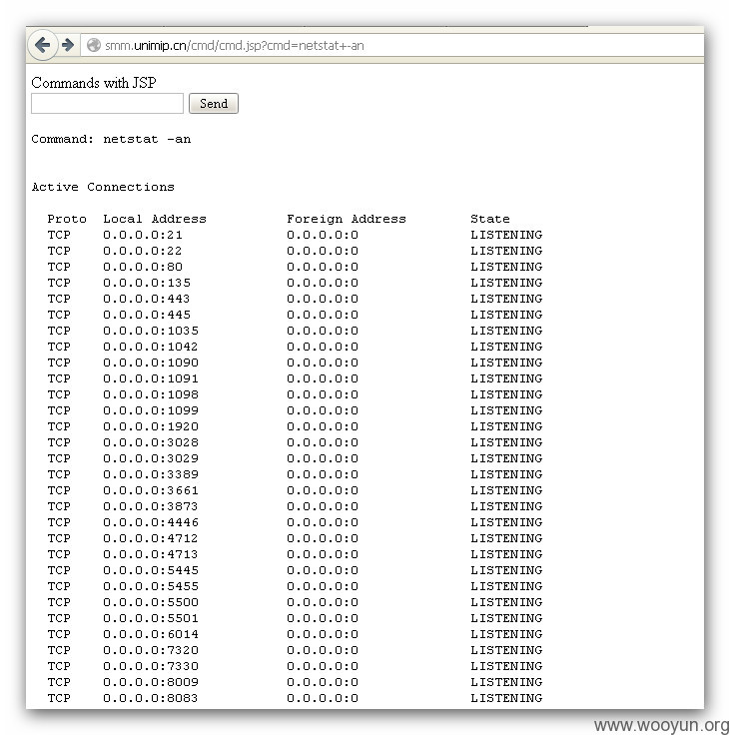Screen dimensions: 730x735
Task: Select local address 0.0.0.0:1920
Action: (151, 426)
